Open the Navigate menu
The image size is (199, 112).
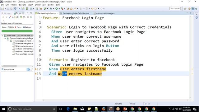(22, 5)
